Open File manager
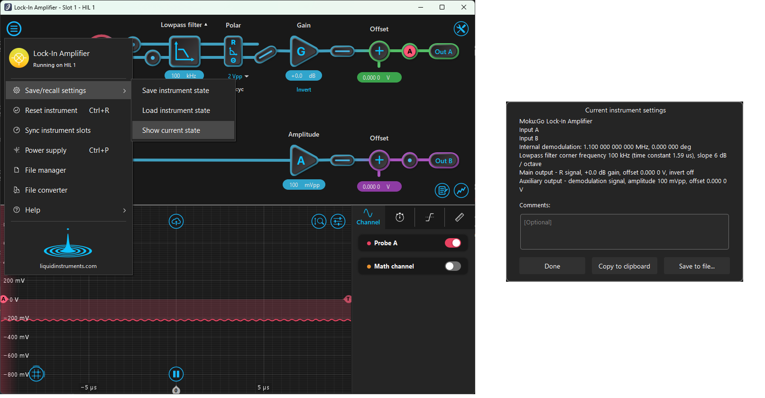765x398 pixels. 68,170
